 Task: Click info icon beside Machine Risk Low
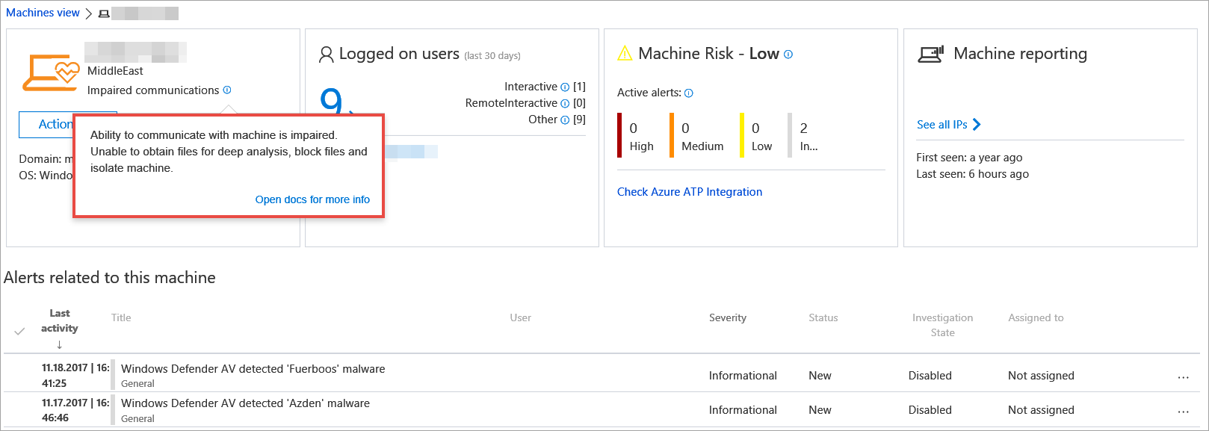click(788, 55)
